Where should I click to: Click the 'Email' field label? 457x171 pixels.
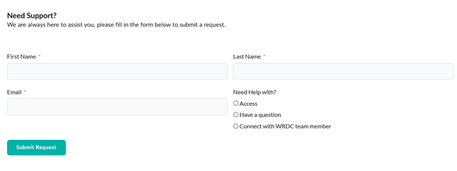pos(14,92)
